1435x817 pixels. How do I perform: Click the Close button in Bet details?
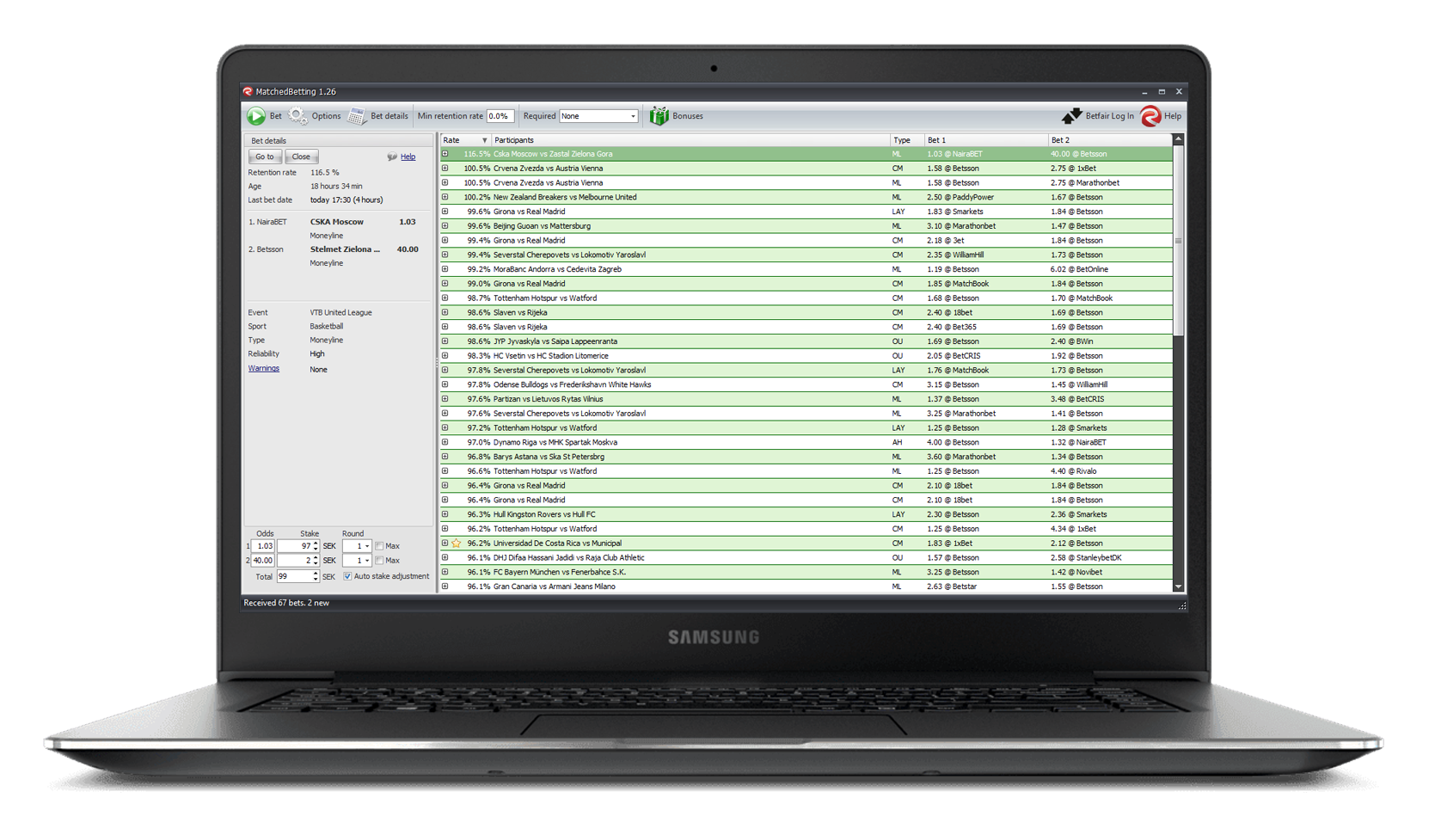coord(301,157)
